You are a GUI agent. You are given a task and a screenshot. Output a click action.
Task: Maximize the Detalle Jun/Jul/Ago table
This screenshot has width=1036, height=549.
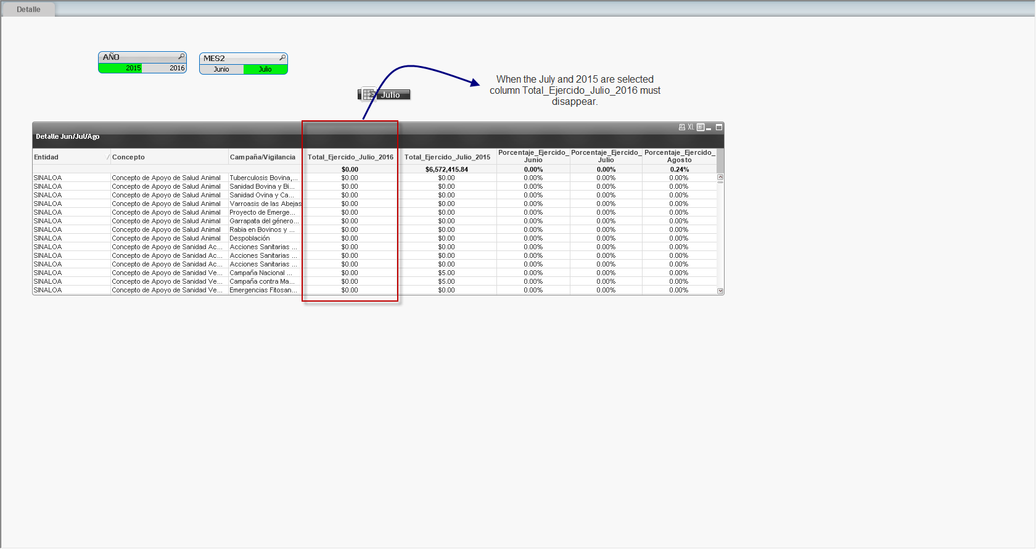719,127
